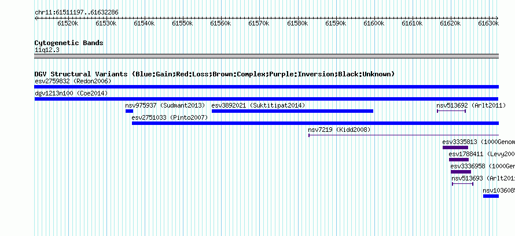
Task: Click the 61590k ruler label
Action: tap(336, 23)
